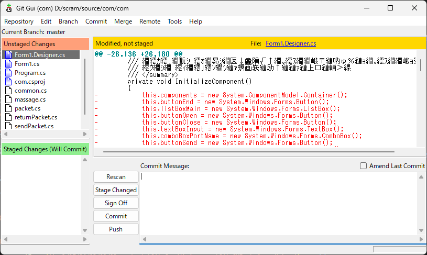Select massage.cs file name
427x255 pixels.
click(x=30, y=99)
